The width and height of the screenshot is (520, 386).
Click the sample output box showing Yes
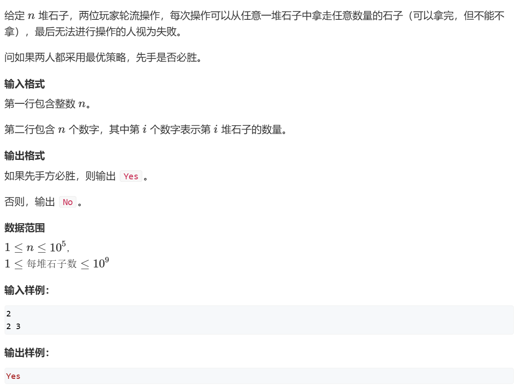click(259, 376)
